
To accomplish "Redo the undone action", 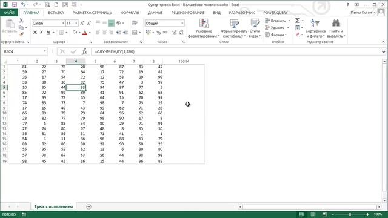I will [x=35, y=4].
